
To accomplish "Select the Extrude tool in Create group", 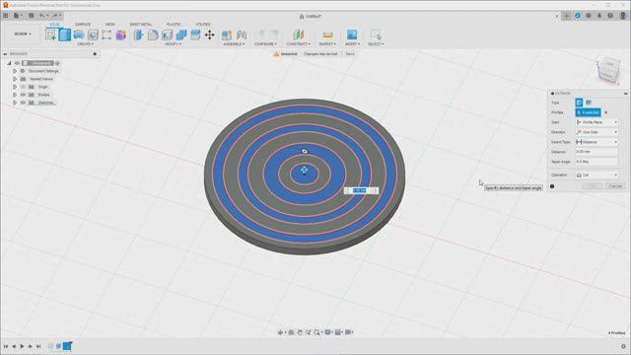I will 65,35.
